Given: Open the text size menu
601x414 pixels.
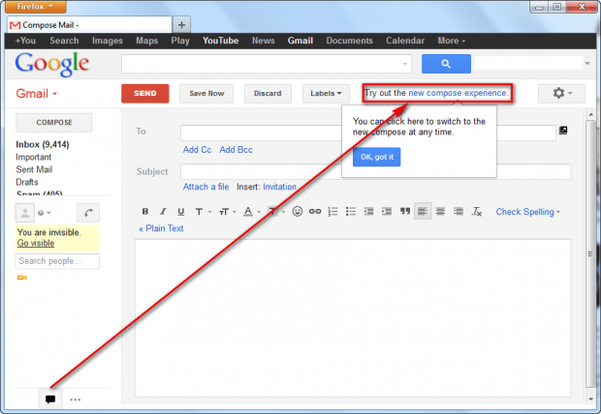Looking at the screenshot, I should point(227,212).
